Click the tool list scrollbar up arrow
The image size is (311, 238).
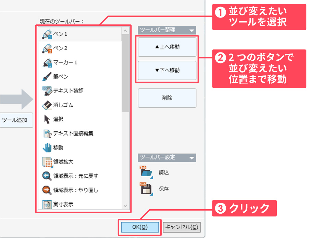125,31
